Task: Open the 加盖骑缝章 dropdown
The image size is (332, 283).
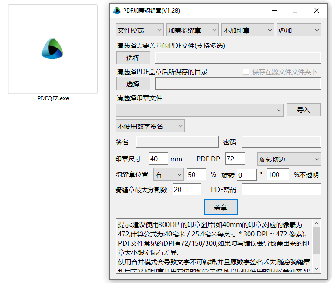Action: pyautogui.click(x=193, y=30)
